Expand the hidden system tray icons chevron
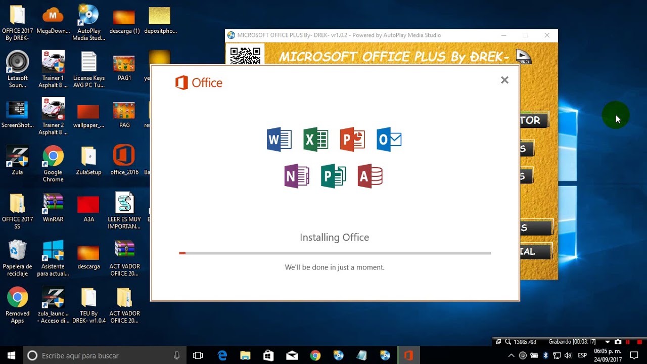647x364 pixels. click(x=511, y=355)
